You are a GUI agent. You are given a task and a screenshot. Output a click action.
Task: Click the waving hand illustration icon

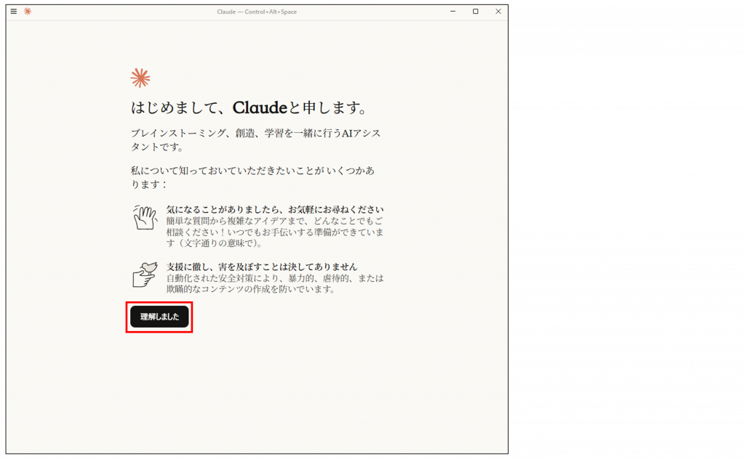tap(145, 217)
